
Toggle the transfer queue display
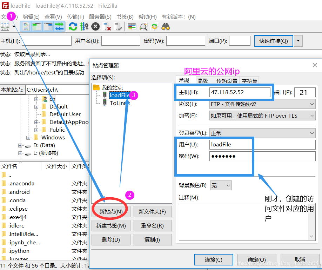click(60, 27)
